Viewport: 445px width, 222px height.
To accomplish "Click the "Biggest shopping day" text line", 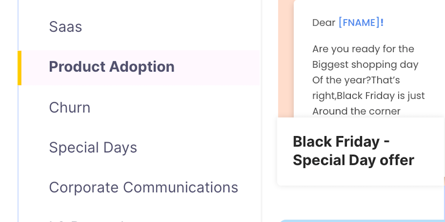I will pyautogui.click(x=365, y=65).
